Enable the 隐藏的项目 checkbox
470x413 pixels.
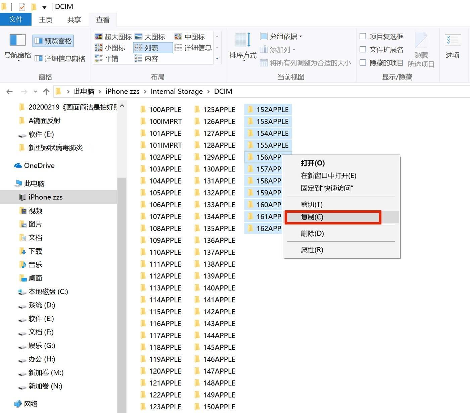363,63
